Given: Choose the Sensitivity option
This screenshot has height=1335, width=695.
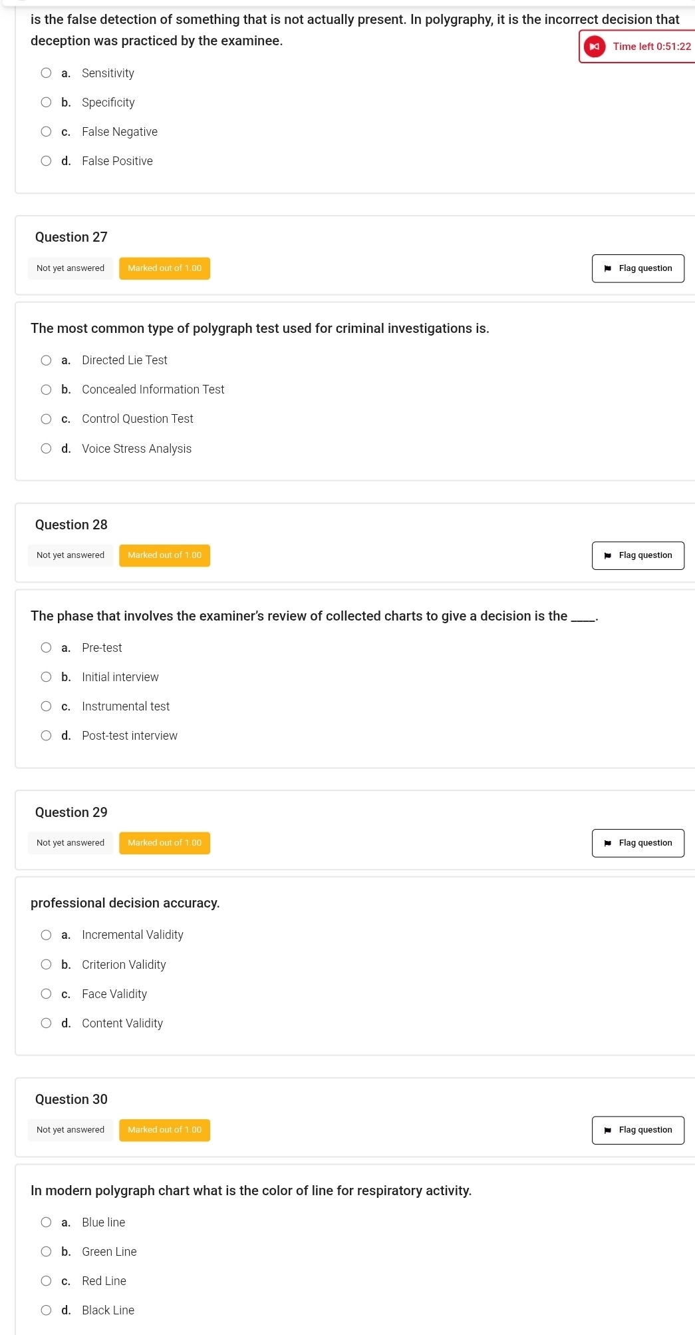Looking at the screenshot, I should click(47, 73).
